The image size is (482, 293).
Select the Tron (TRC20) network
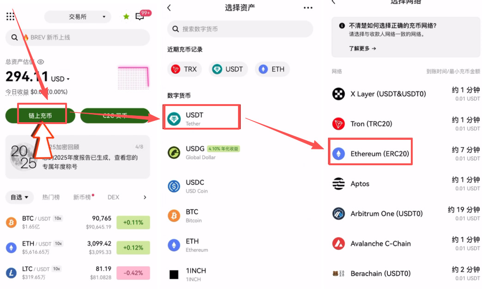[406, 124]
